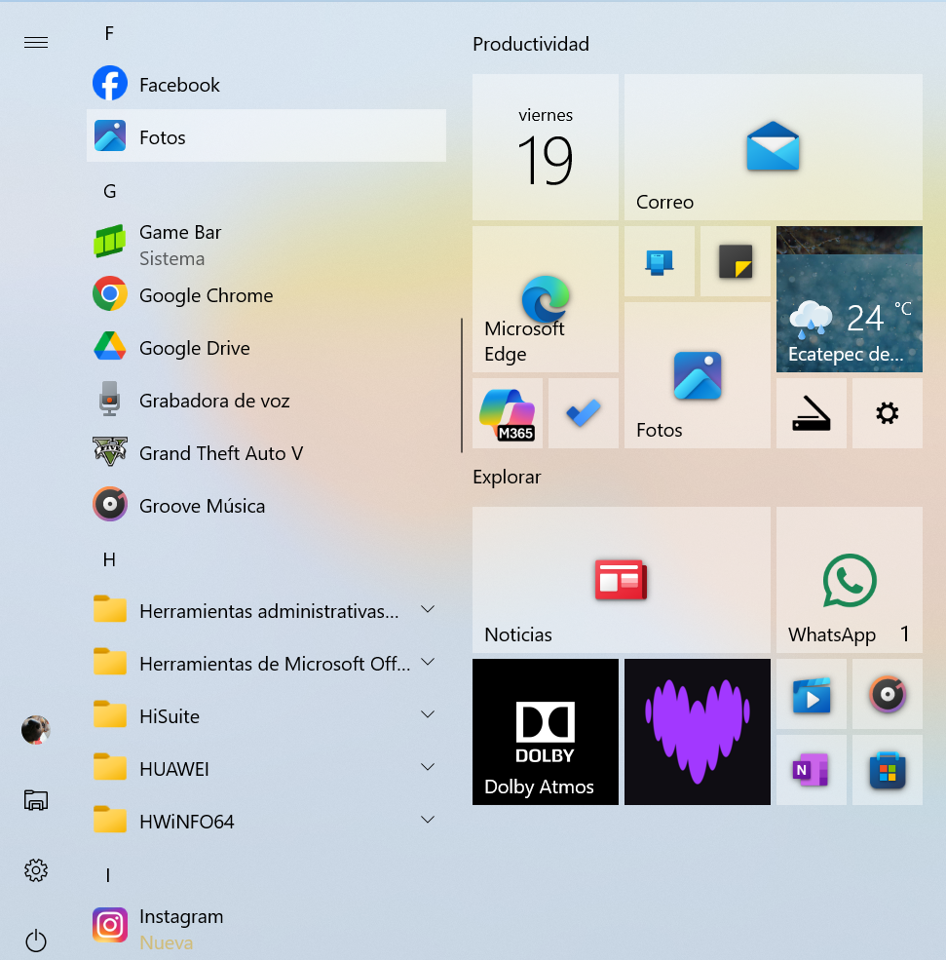Open the Sticky Notes tile

point(736,261)
